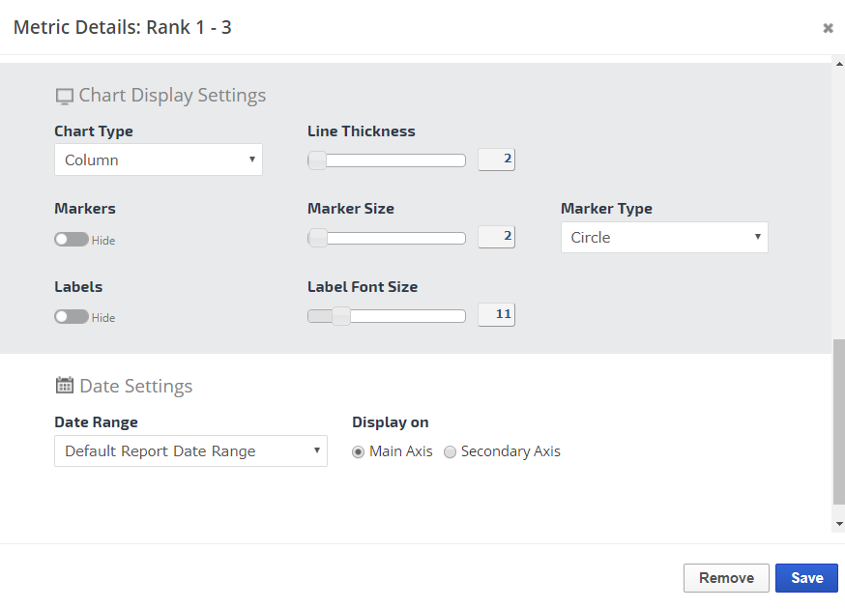Open the Chart Type dropdown
This screenshot has width=845, height=609.
click(159, 159)
